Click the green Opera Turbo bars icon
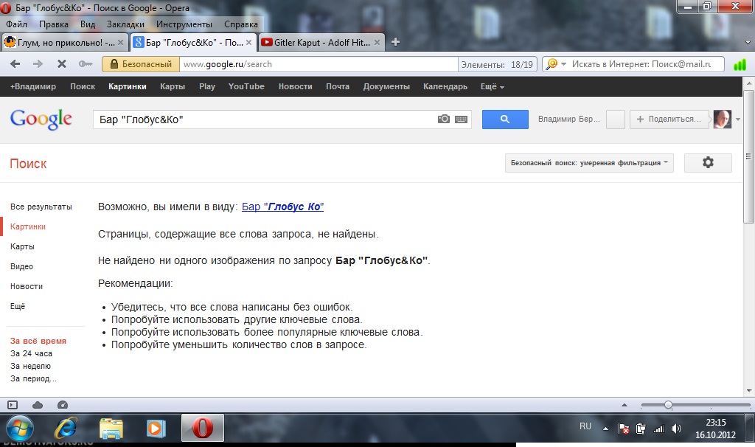 [x=739, y=64]
